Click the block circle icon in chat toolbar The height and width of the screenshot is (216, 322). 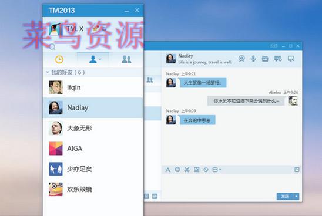click(206, 170)
